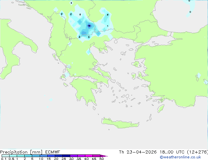
Task: Click the legend label '50'
Action: [101, 159]
